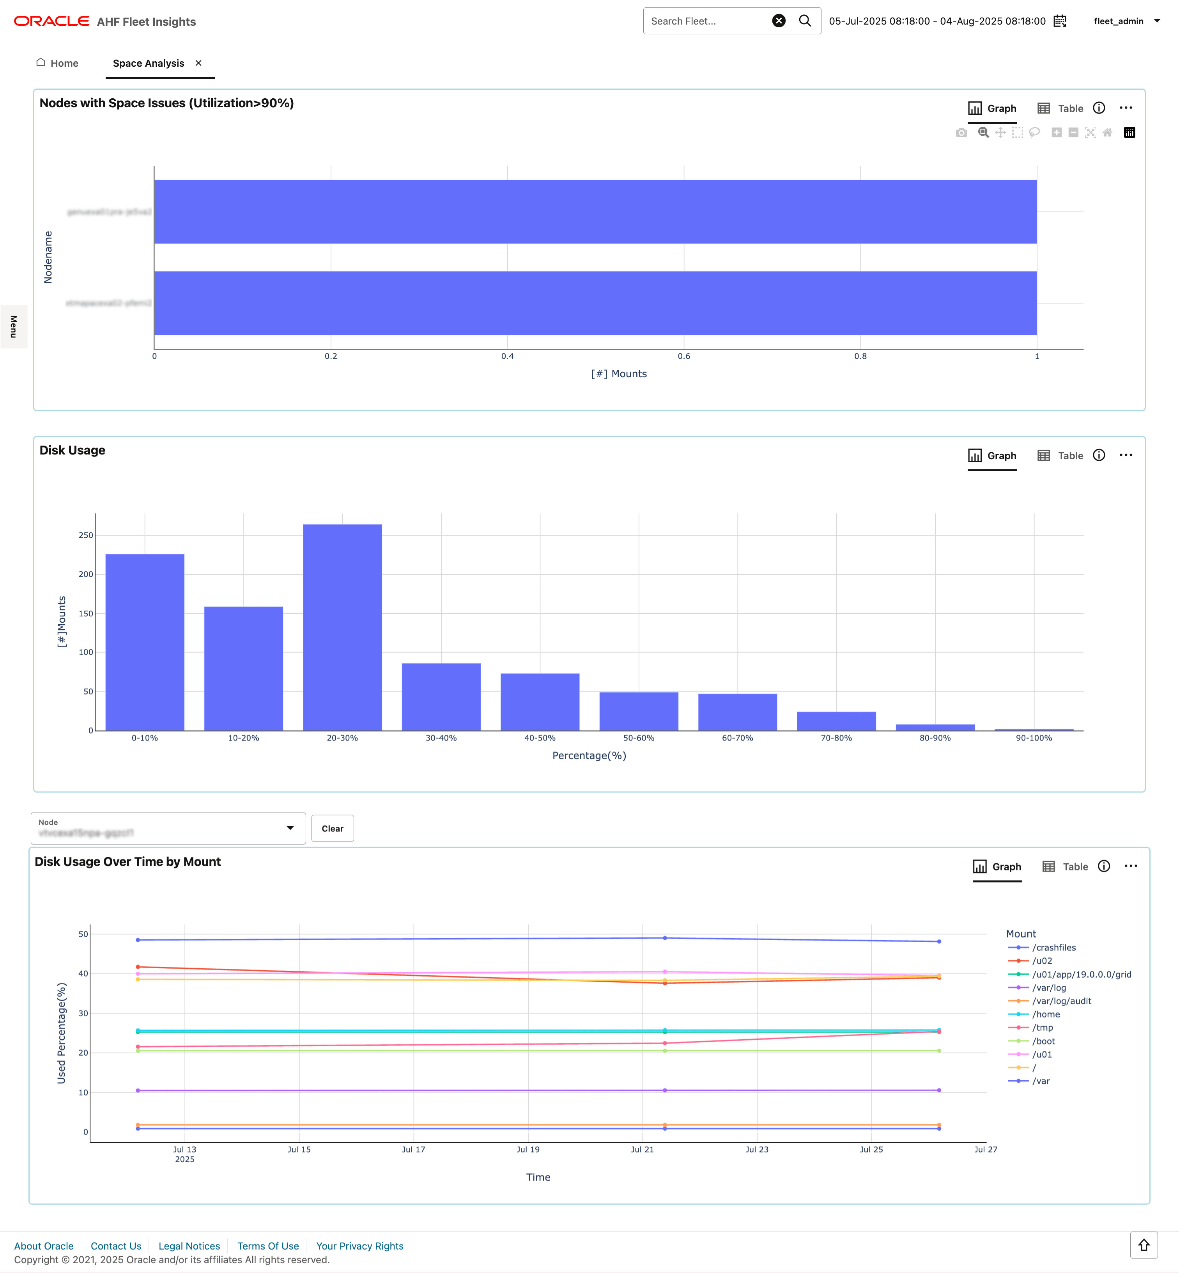Clear the selected node filter

click(x=333, y=828)
